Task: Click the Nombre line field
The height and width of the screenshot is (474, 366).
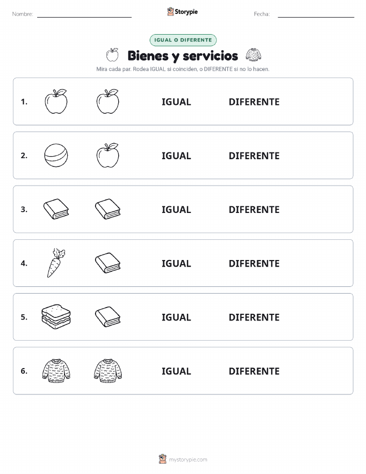Action: click(84, 14)
